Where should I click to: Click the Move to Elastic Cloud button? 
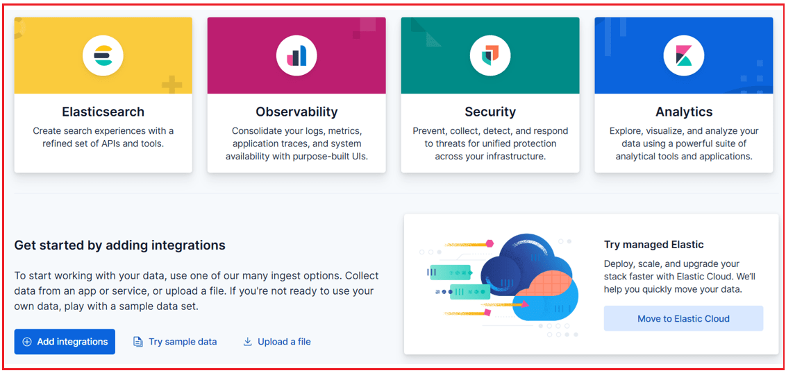coord(683,319)
